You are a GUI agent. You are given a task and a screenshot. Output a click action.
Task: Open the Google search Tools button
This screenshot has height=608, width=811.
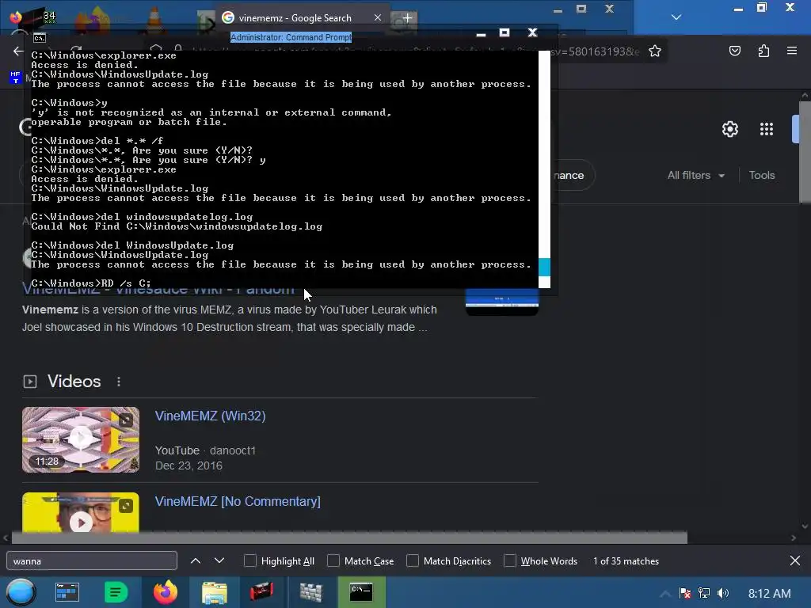pos(762,175)
